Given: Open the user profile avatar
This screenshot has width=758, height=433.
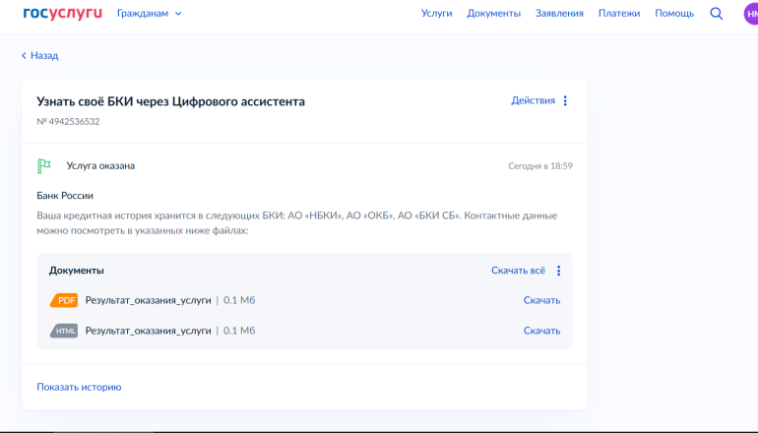Looking at the screenshot, I should (x=750, y=14).
